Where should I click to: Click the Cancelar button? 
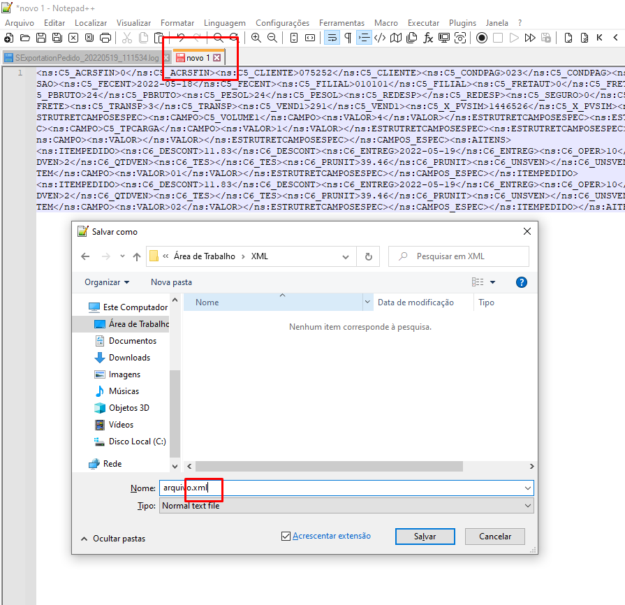pos(495,537)
